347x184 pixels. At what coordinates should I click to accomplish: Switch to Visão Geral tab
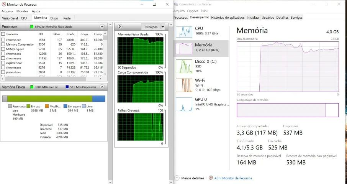pyautogui.click(x=10, y=18)
